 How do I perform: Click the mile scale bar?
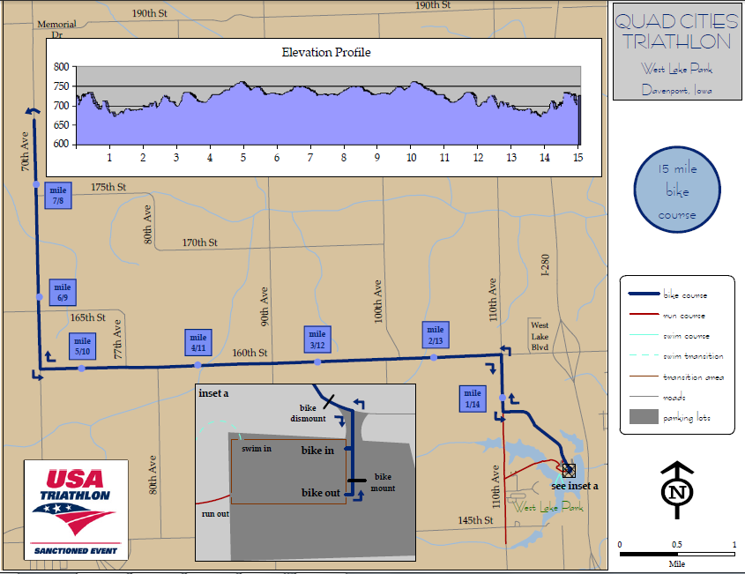(x=677, y=554)
